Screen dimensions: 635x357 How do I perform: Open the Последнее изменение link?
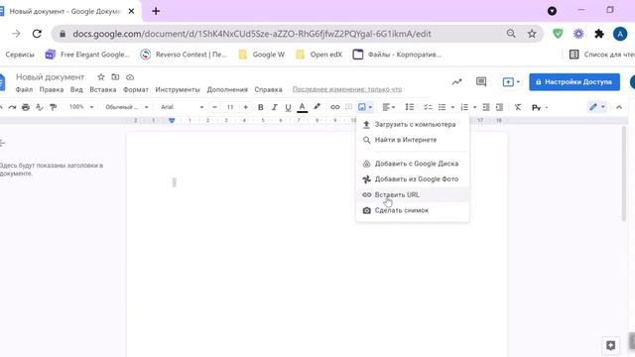(x=347, y=89)
